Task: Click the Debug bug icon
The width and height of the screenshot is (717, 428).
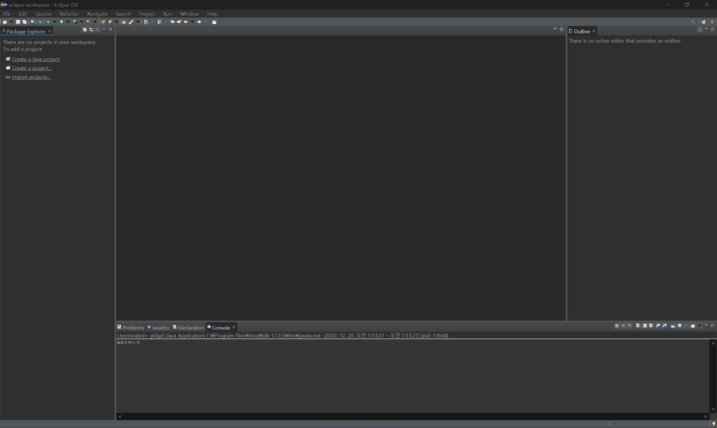Action: (48, 22)
